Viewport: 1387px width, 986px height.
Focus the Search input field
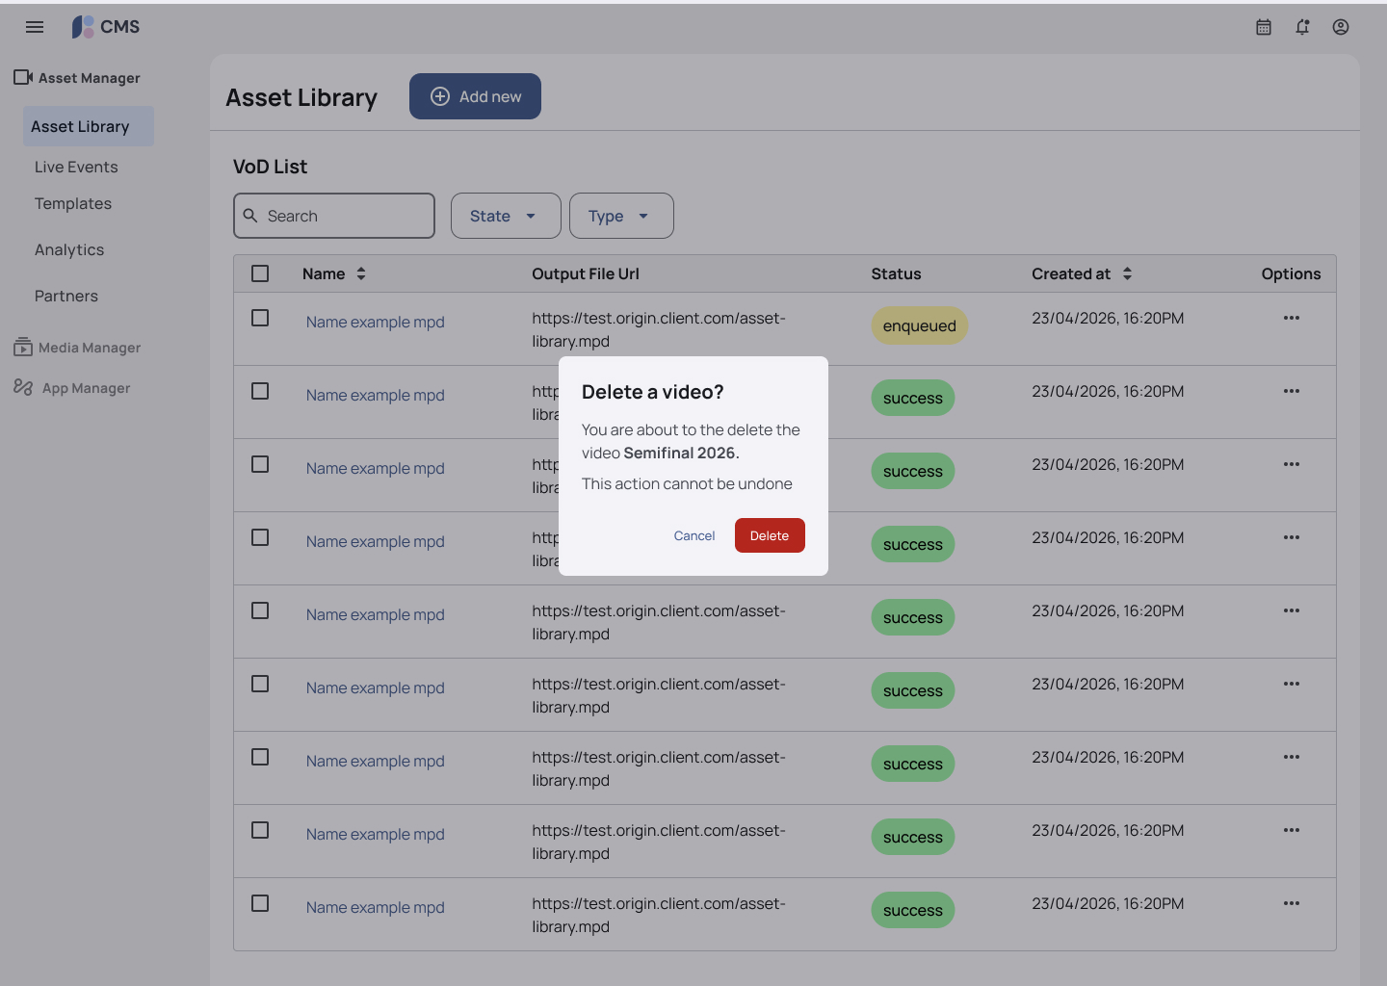click(x=334, y=216)
